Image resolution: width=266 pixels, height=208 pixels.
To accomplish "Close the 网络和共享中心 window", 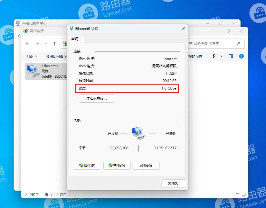I will click(x=234, y=23).
